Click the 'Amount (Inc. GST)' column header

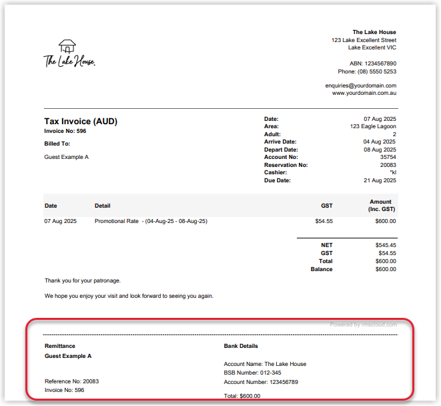(x=382, y=206)
